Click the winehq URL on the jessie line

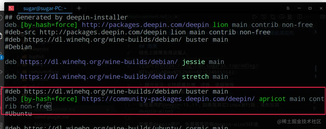pos(99,62)
